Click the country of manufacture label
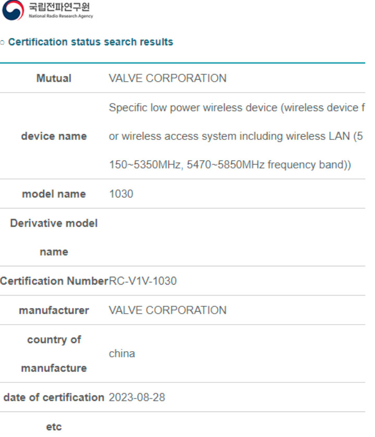The height and width of the screenshot is (437, 375). [54, 354]
